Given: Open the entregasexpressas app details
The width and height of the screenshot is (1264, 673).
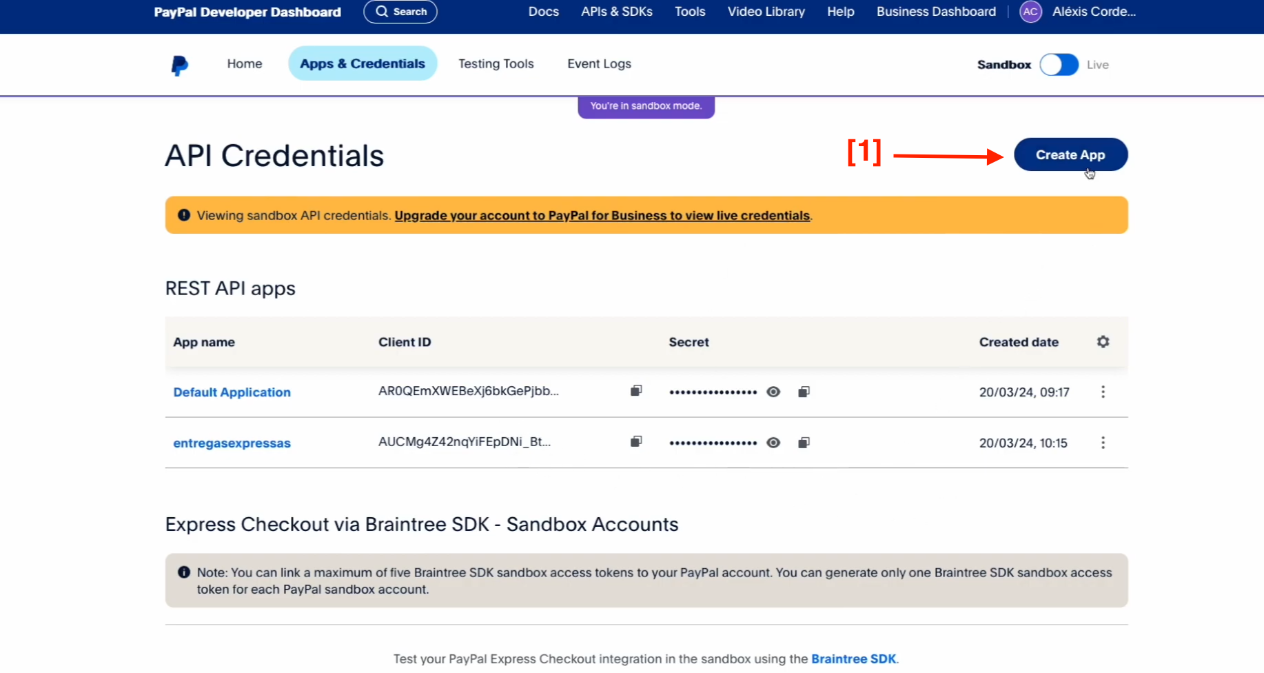Looking at the screenshot, I should click(232, 443).
